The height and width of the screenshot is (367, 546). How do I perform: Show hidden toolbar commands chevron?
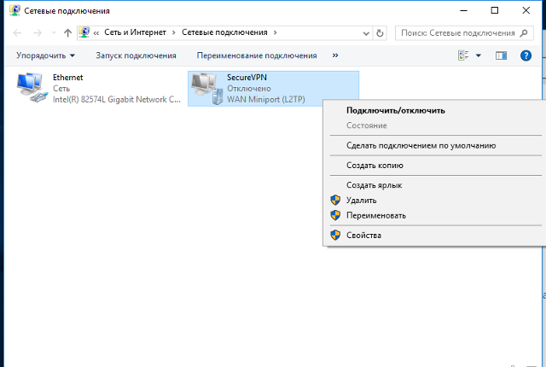pyautogui.click(x=335, y=55)
